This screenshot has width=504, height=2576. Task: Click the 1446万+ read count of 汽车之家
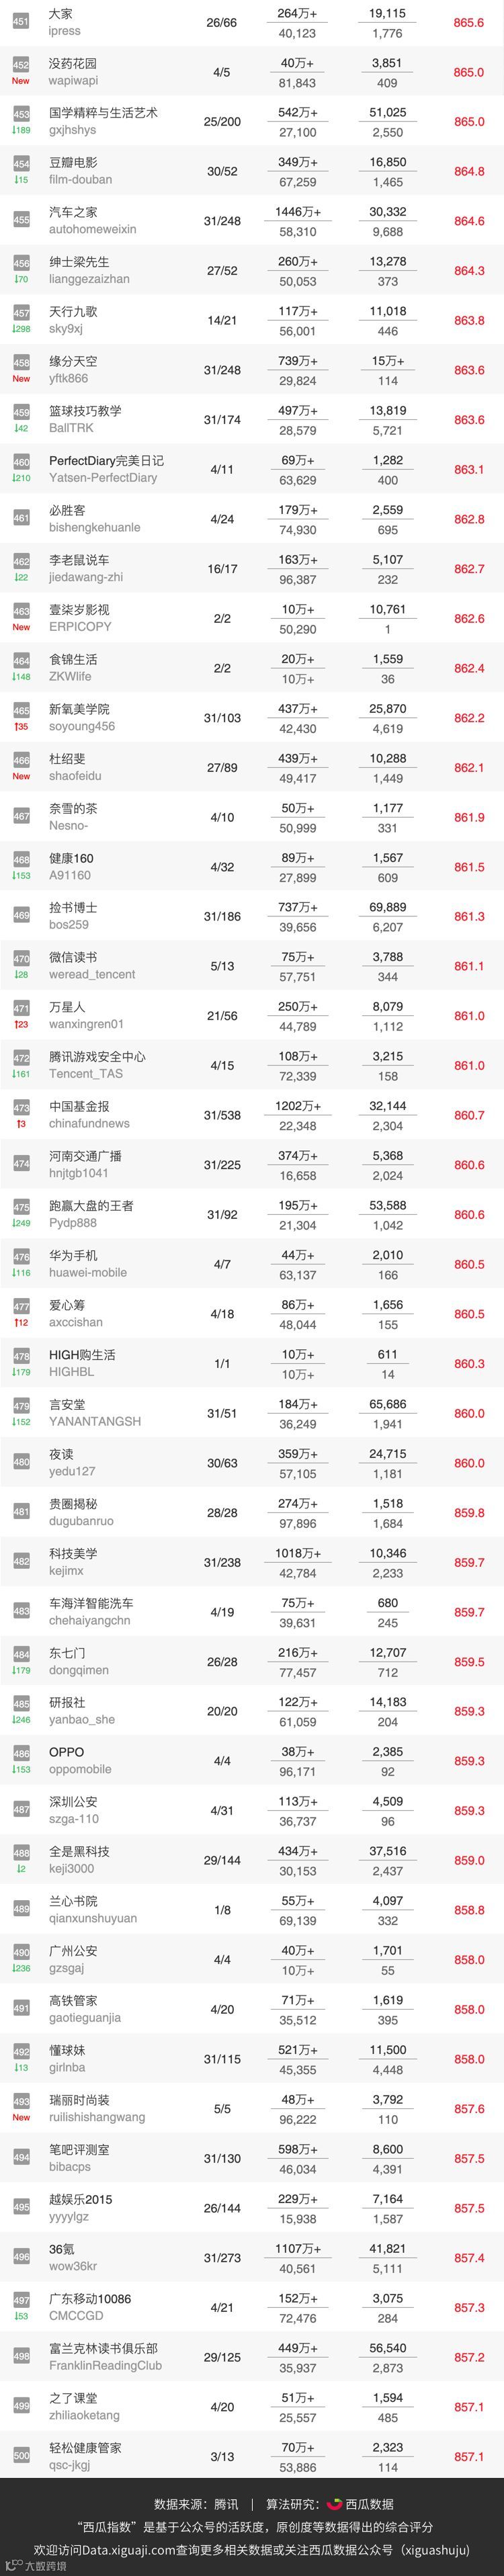tap(297, 212)
